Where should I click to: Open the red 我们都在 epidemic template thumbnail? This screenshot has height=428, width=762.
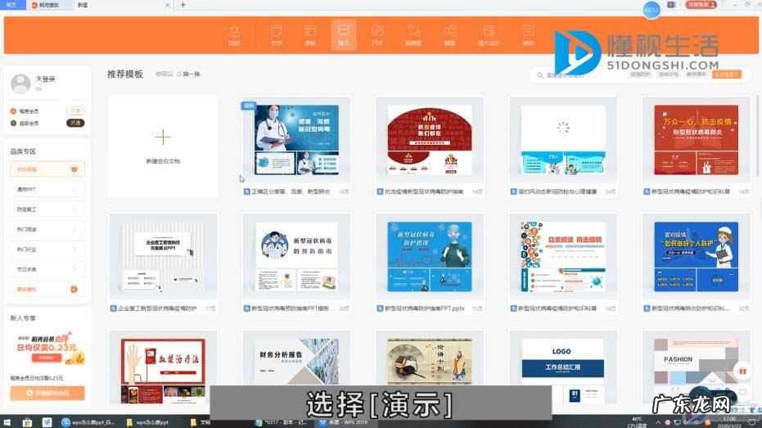(430, 140)
